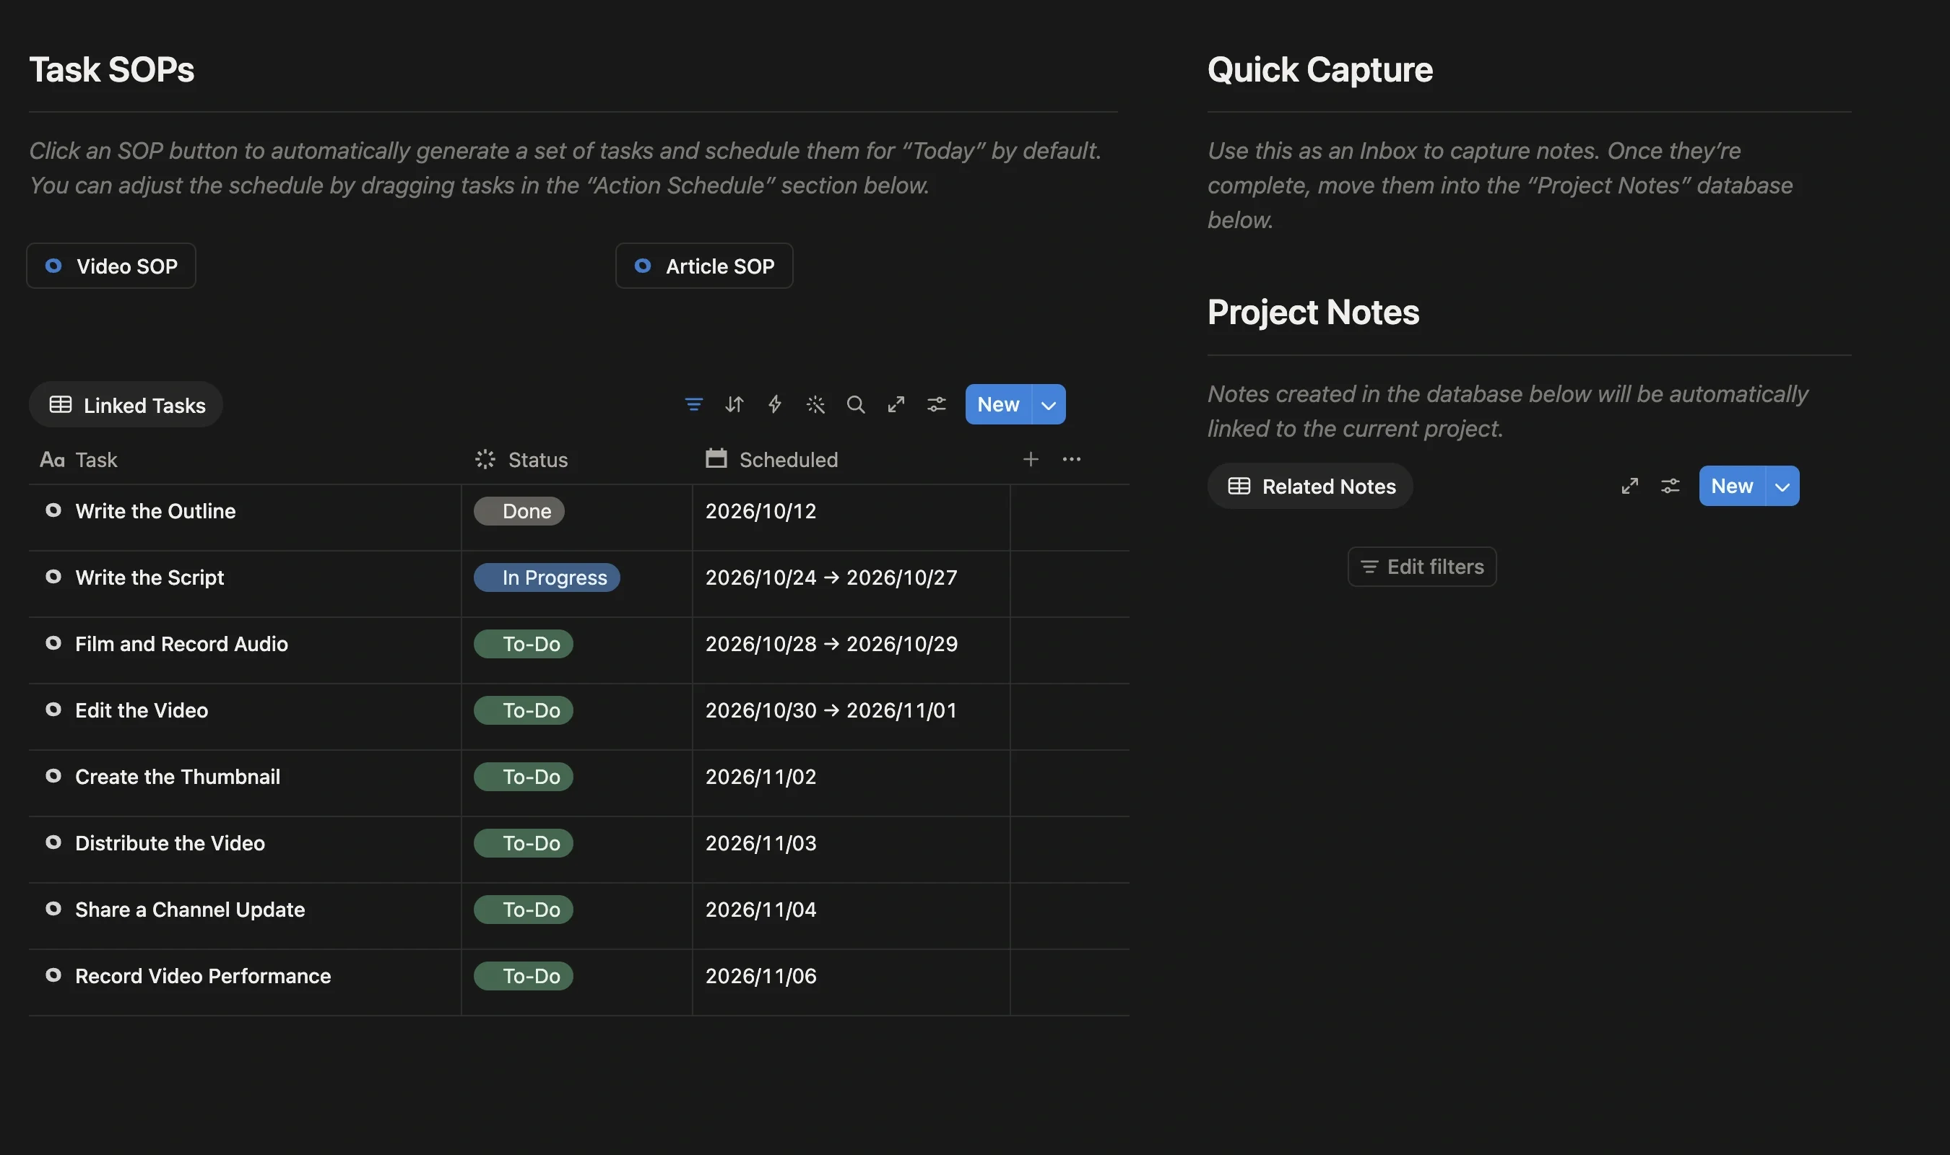
Task: Open automations lightning icon
Action: click(x=774, y=405)
